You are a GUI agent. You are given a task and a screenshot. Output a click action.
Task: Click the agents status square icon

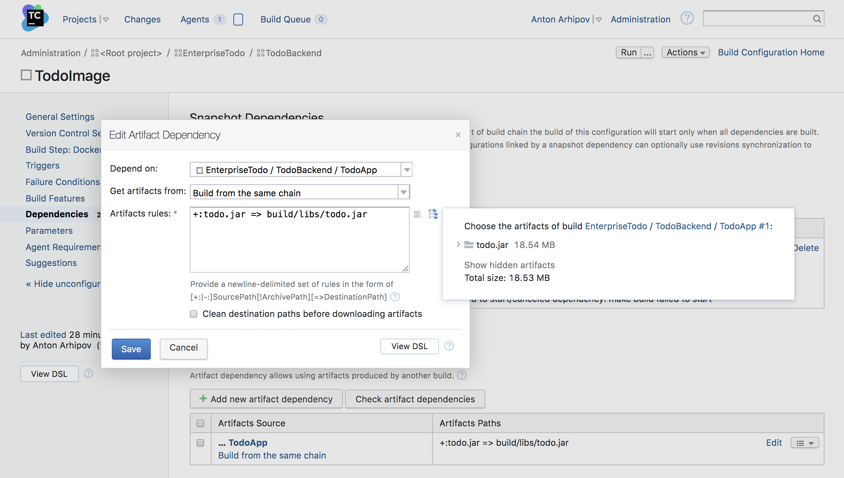238,19
